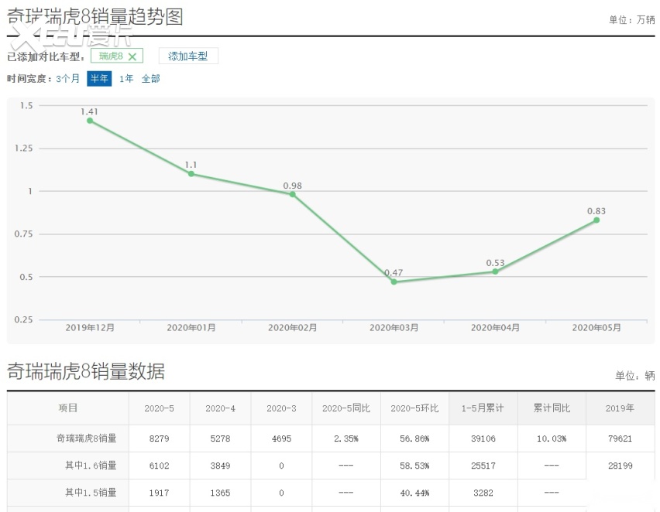660x512 pixels.
Task: Click the 累计同比 column header
Action: (552, 408)
